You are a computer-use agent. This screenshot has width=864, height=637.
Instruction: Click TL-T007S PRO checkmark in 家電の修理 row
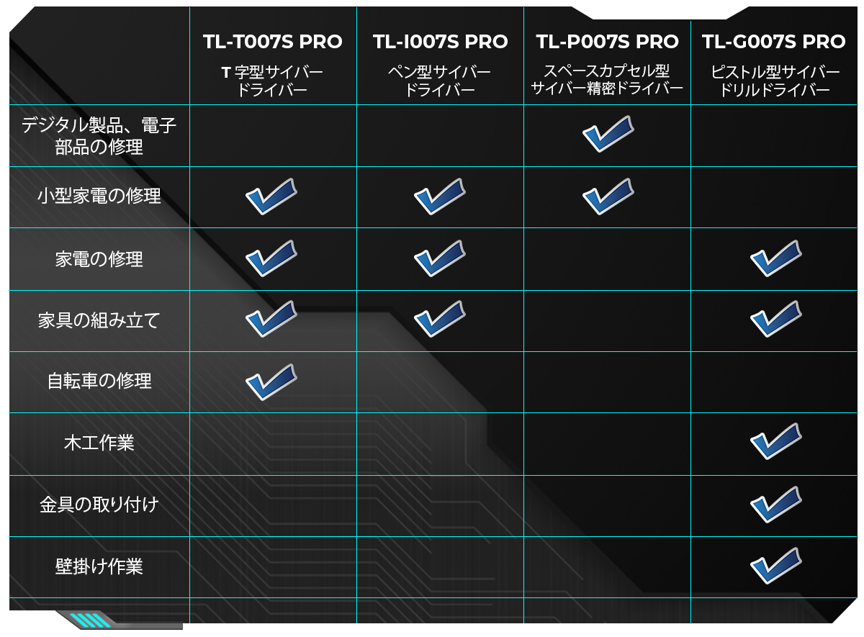point(271,258)
